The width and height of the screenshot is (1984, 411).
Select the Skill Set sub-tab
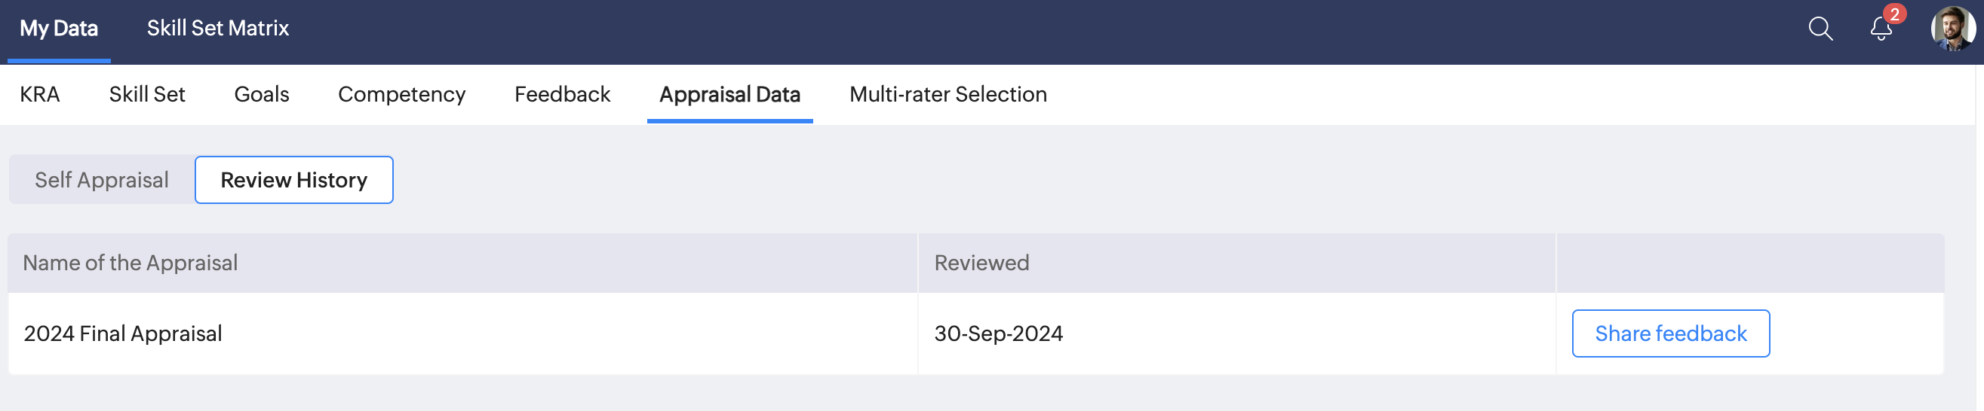[x=147, y=95]
